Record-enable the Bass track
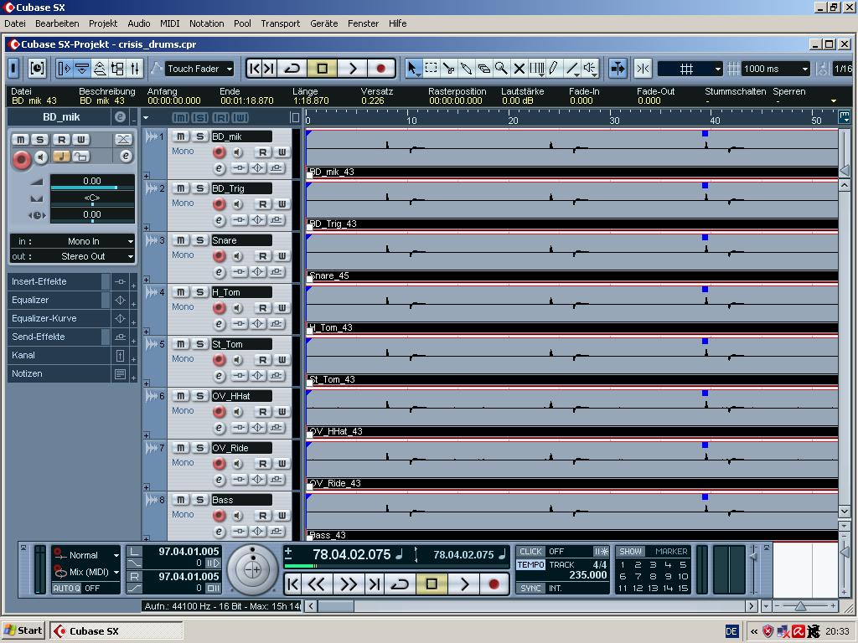Screen dimensions: 858x643 tap(219, 515)
